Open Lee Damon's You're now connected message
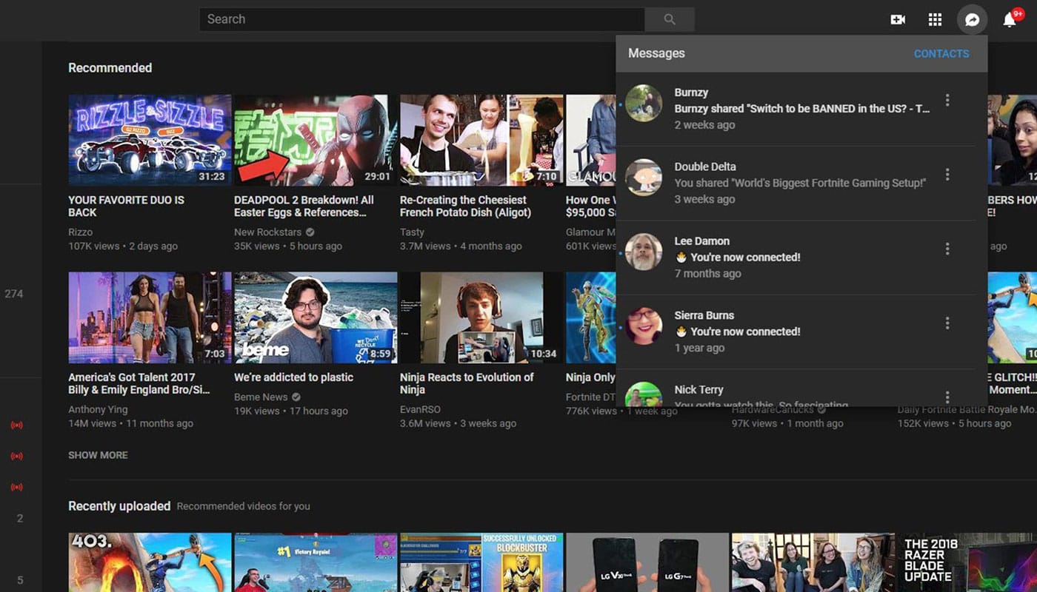 pyautogui.click(x=738, y=258)
